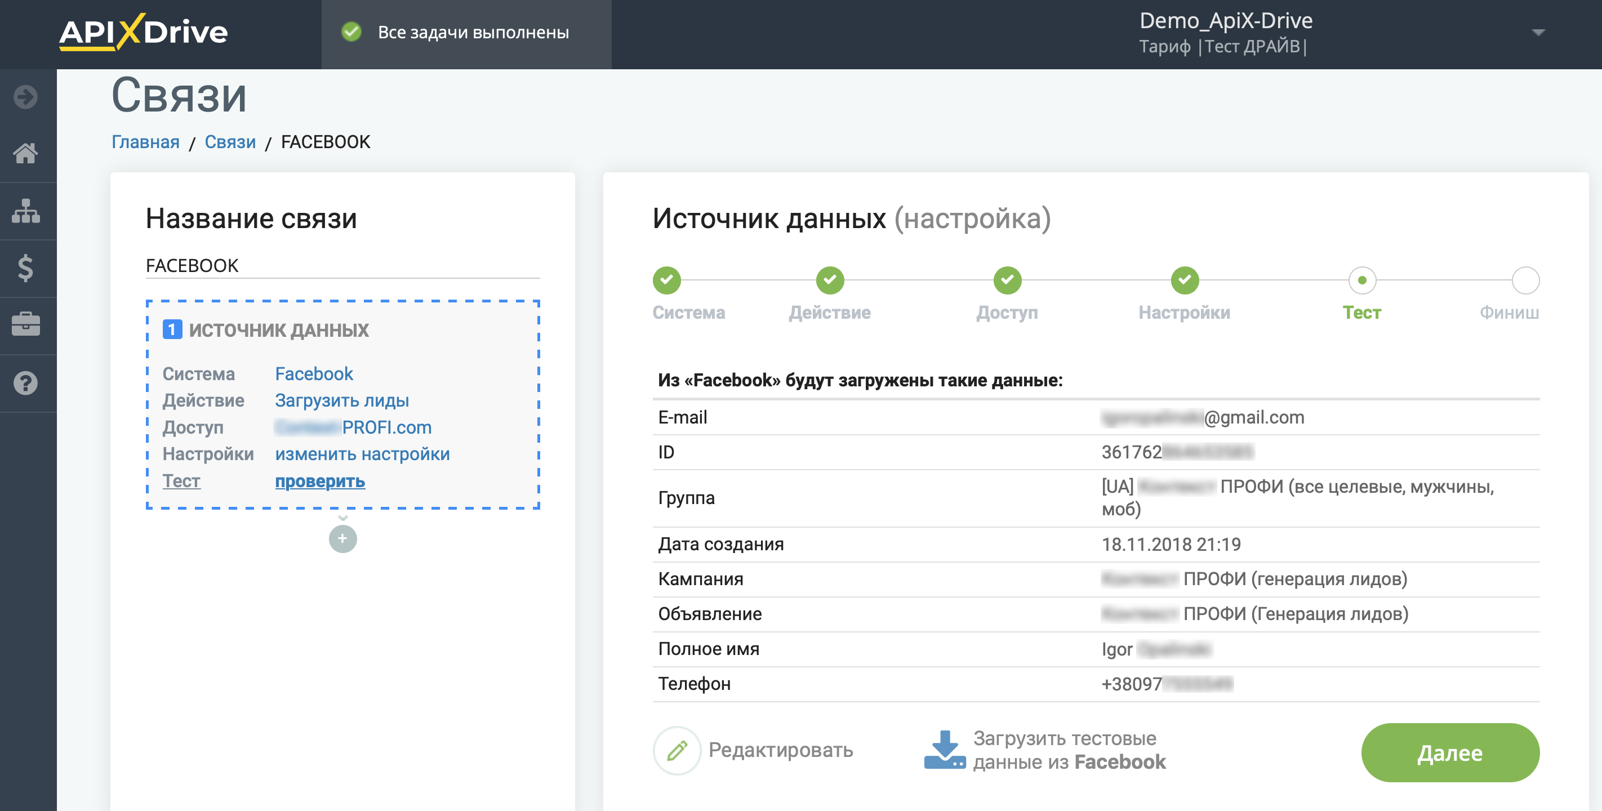Click the phone value +38097
The height and width of the screenshot is (811, 1602).
click(1166, 684)
